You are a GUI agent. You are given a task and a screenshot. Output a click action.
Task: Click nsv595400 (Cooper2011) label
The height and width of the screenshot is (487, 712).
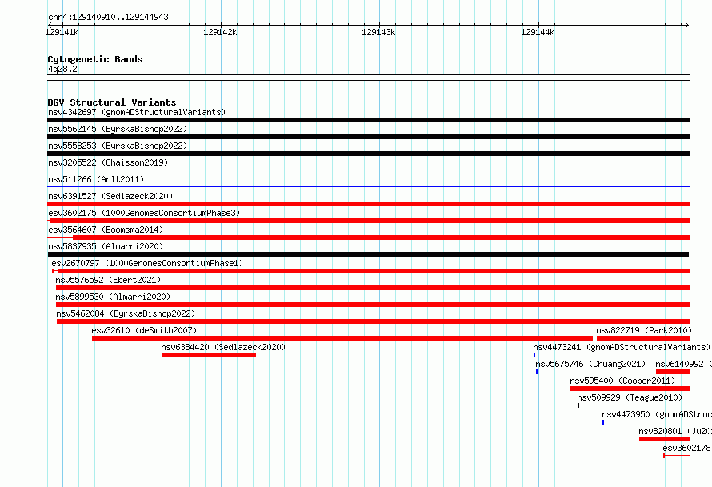click(622, 381)
